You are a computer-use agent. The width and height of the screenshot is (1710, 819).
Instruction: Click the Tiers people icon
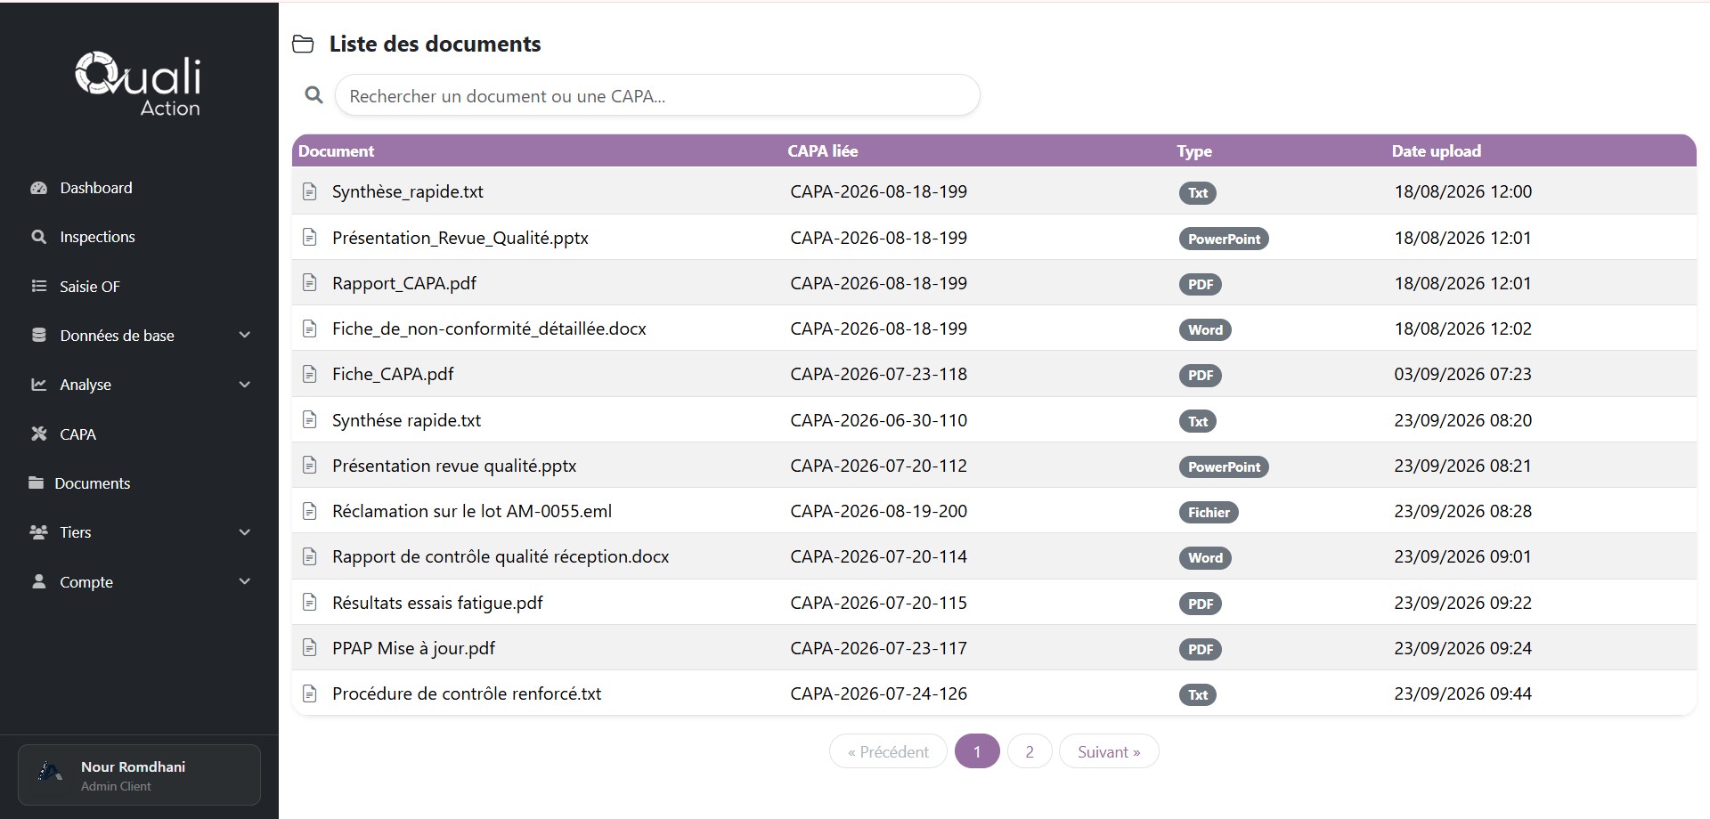pos(38,532)
